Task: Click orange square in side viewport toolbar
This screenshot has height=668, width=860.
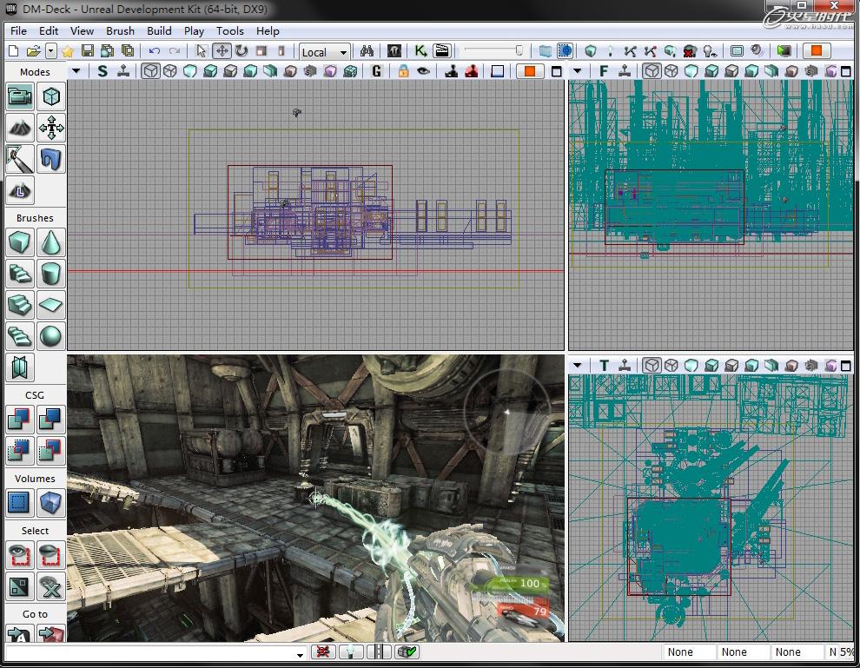Action: pos(529,71)
